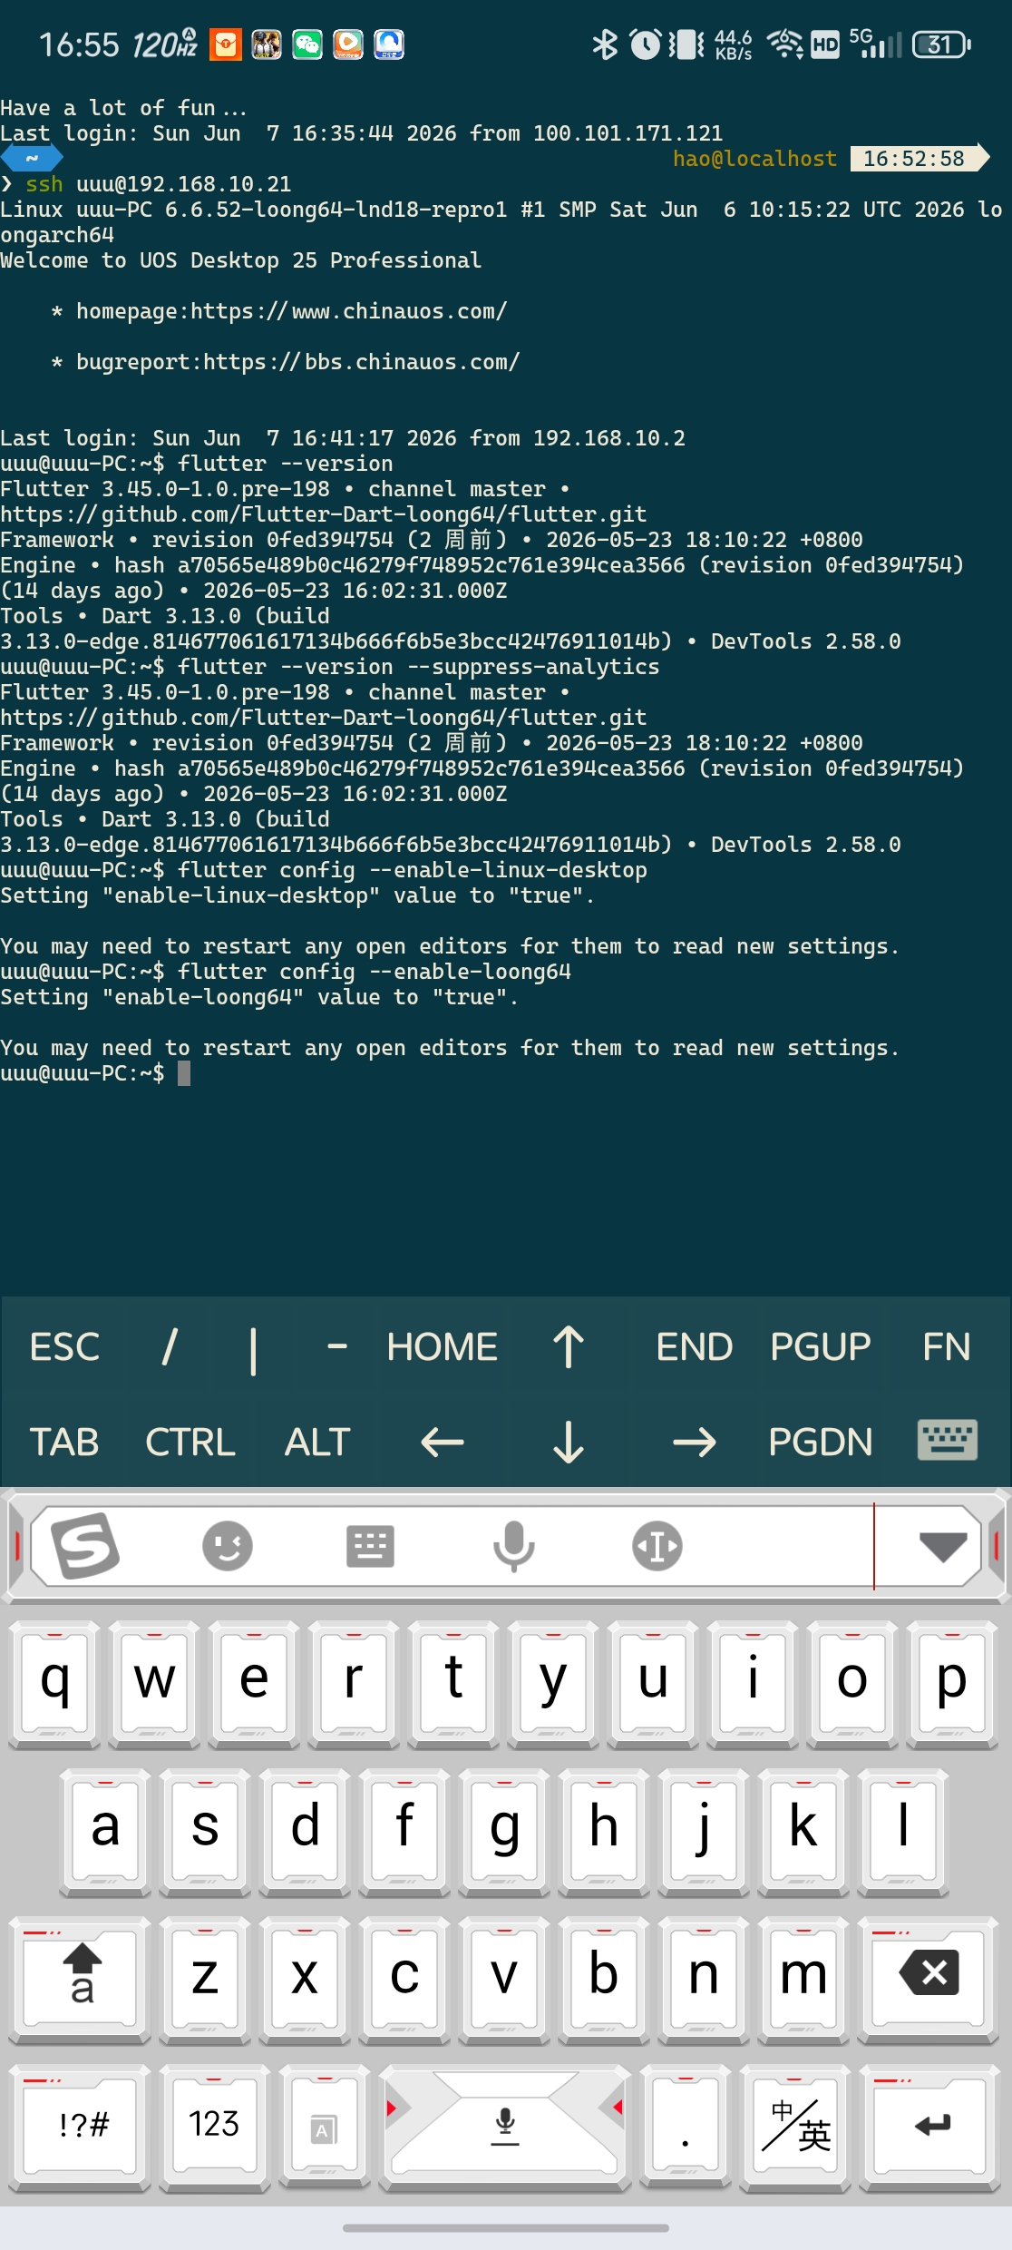Tap the handwriting A mode key
Screen dimensions: 1012x2250
click(x=324, y=2128)
